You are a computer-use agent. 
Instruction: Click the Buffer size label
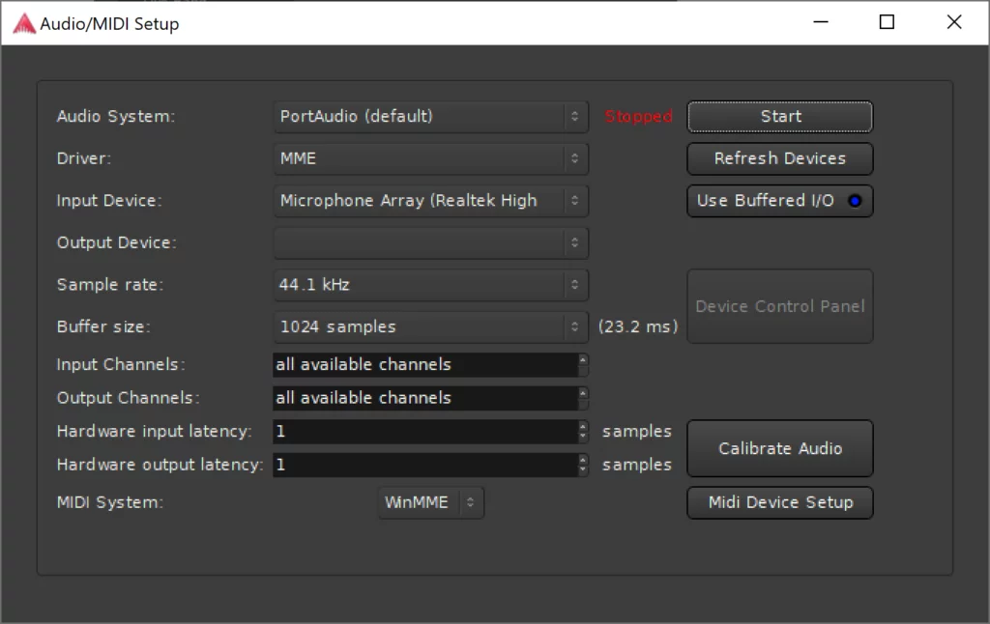[103, 326]
